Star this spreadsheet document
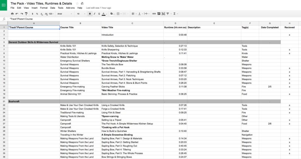This screenshot has height=159, width=301. (78, 3)
